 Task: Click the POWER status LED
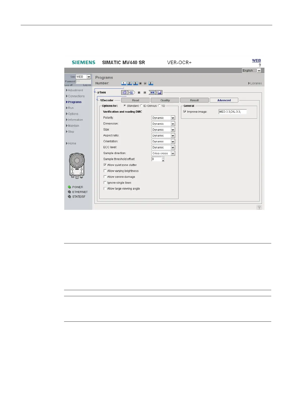[69, 187]
